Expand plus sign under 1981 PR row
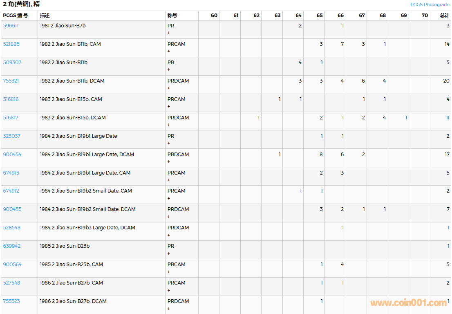This screenshot has height=314, width=452. click(169, 33)
